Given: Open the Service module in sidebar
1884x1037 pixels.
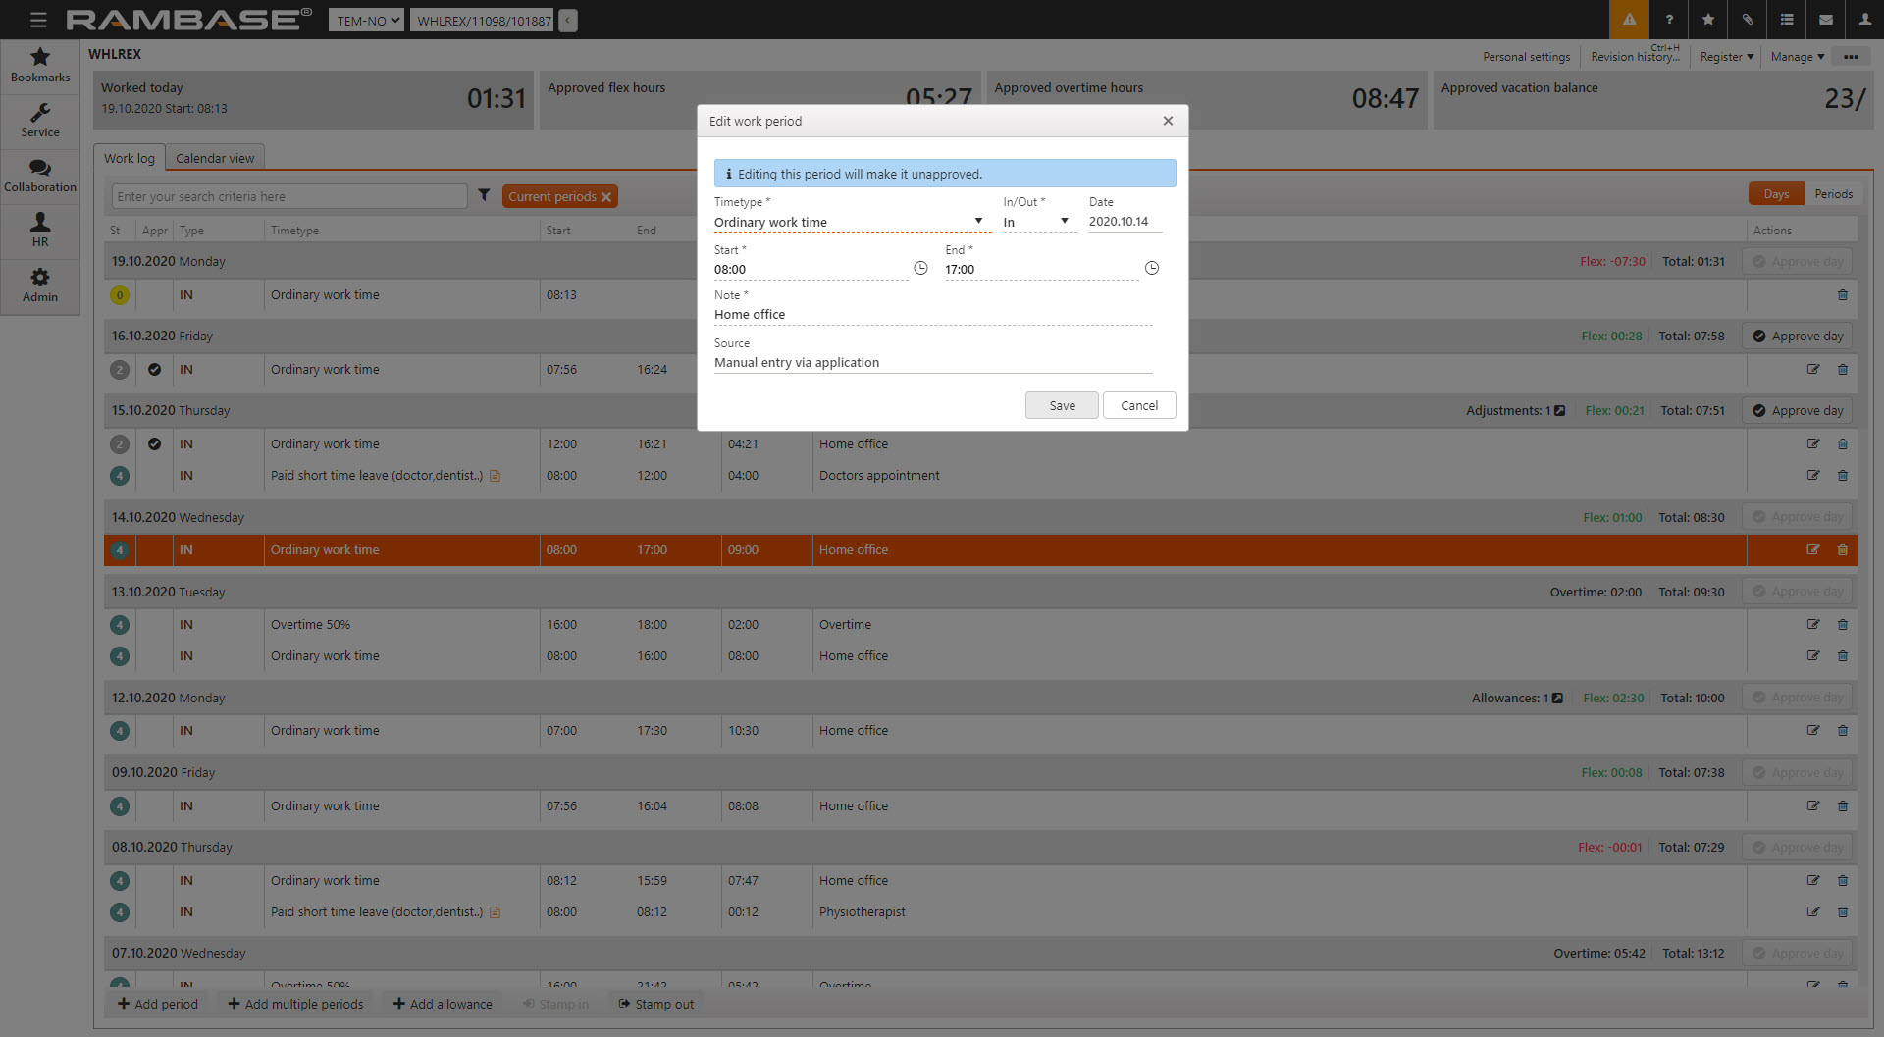Looking at the screenshot, I should tap(40, 120).
